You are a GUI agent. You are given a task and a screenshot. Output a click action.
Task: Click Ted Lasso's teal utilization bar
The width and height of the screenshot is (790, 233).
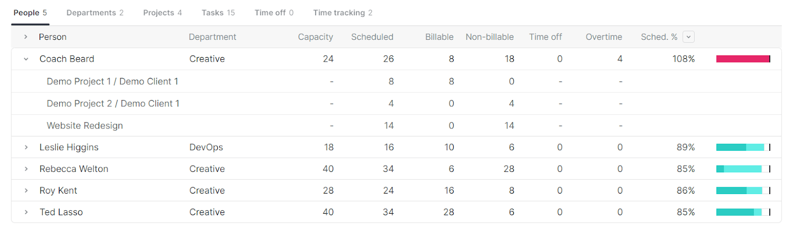[743, 212]
